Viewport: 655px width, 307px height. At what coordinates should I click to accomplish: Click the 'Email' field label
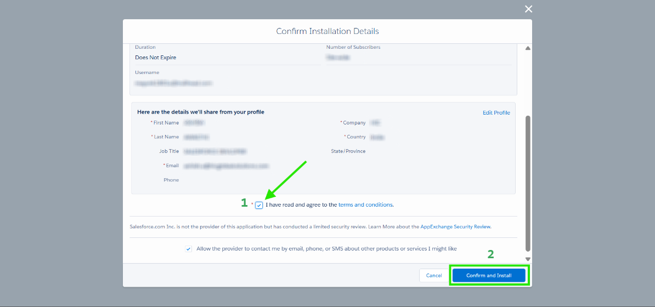click(x=172, y=166)
